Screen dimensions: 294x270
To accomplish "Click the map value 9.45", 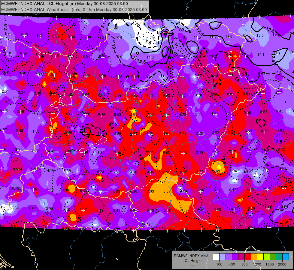I will point(280,111).
